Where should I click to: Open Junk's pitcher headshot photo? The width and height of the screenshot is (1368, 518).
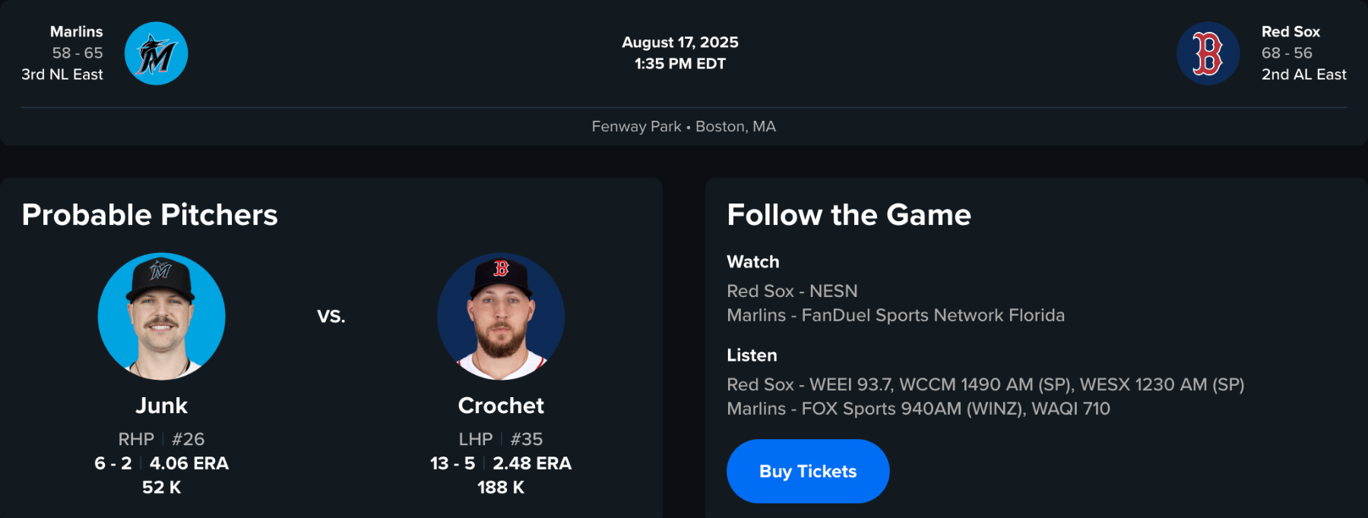pyautogui.click(x=161, y=316)
